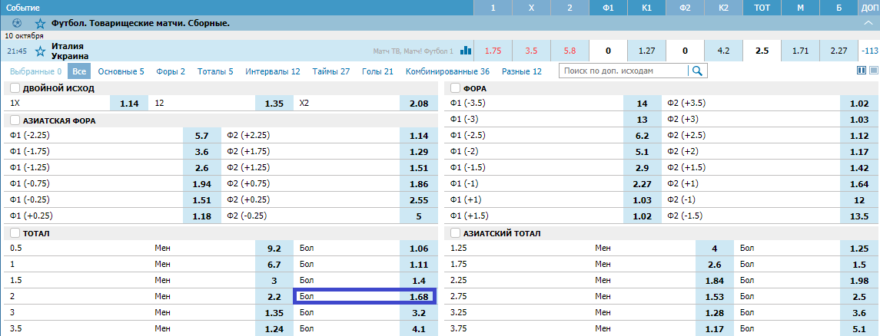Pick total 2 over odds 1.68
This screenshot has width=880, height=336.
(419, 296)
